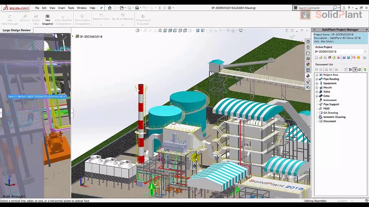Open the Help menu
The width and height of the screenshot is (369, 207).
click(x=92, y=8)
